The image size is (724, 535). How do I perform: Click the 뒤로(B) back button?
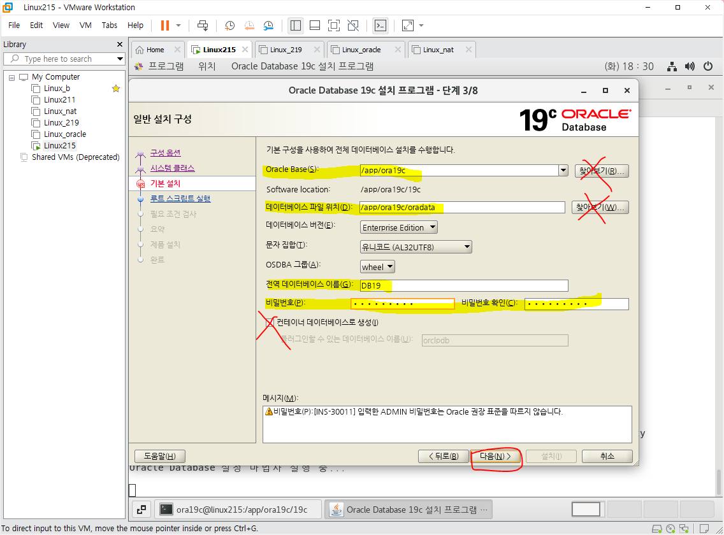coord(444,456)
